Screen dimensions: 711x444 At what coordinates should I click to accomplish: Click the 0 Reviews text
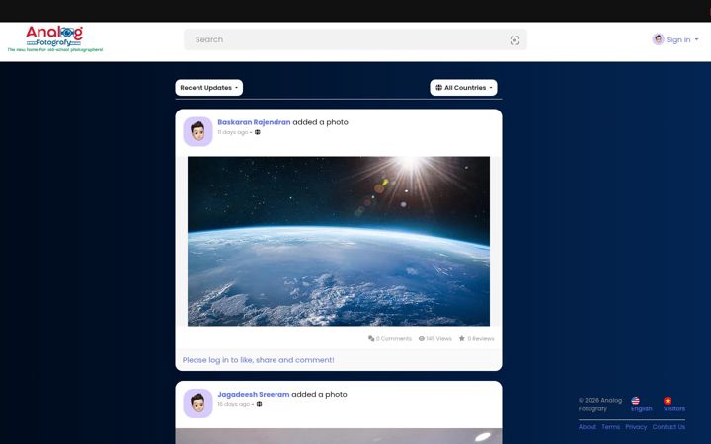[481, 338]
